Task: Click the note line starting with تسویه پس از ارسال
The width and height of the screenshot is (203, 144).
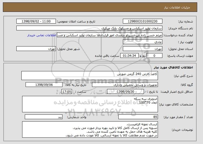Action: (x=115, y=128)
